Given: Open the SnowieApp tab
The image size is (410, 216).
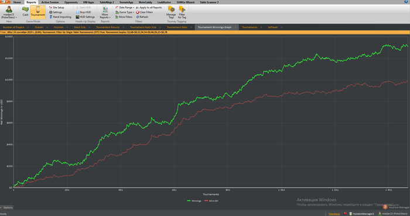Looking at the screenshot, I should 127,2.
